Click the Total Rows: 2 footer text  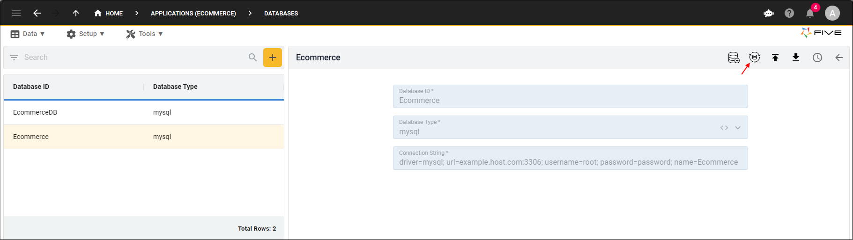point(257,228)
